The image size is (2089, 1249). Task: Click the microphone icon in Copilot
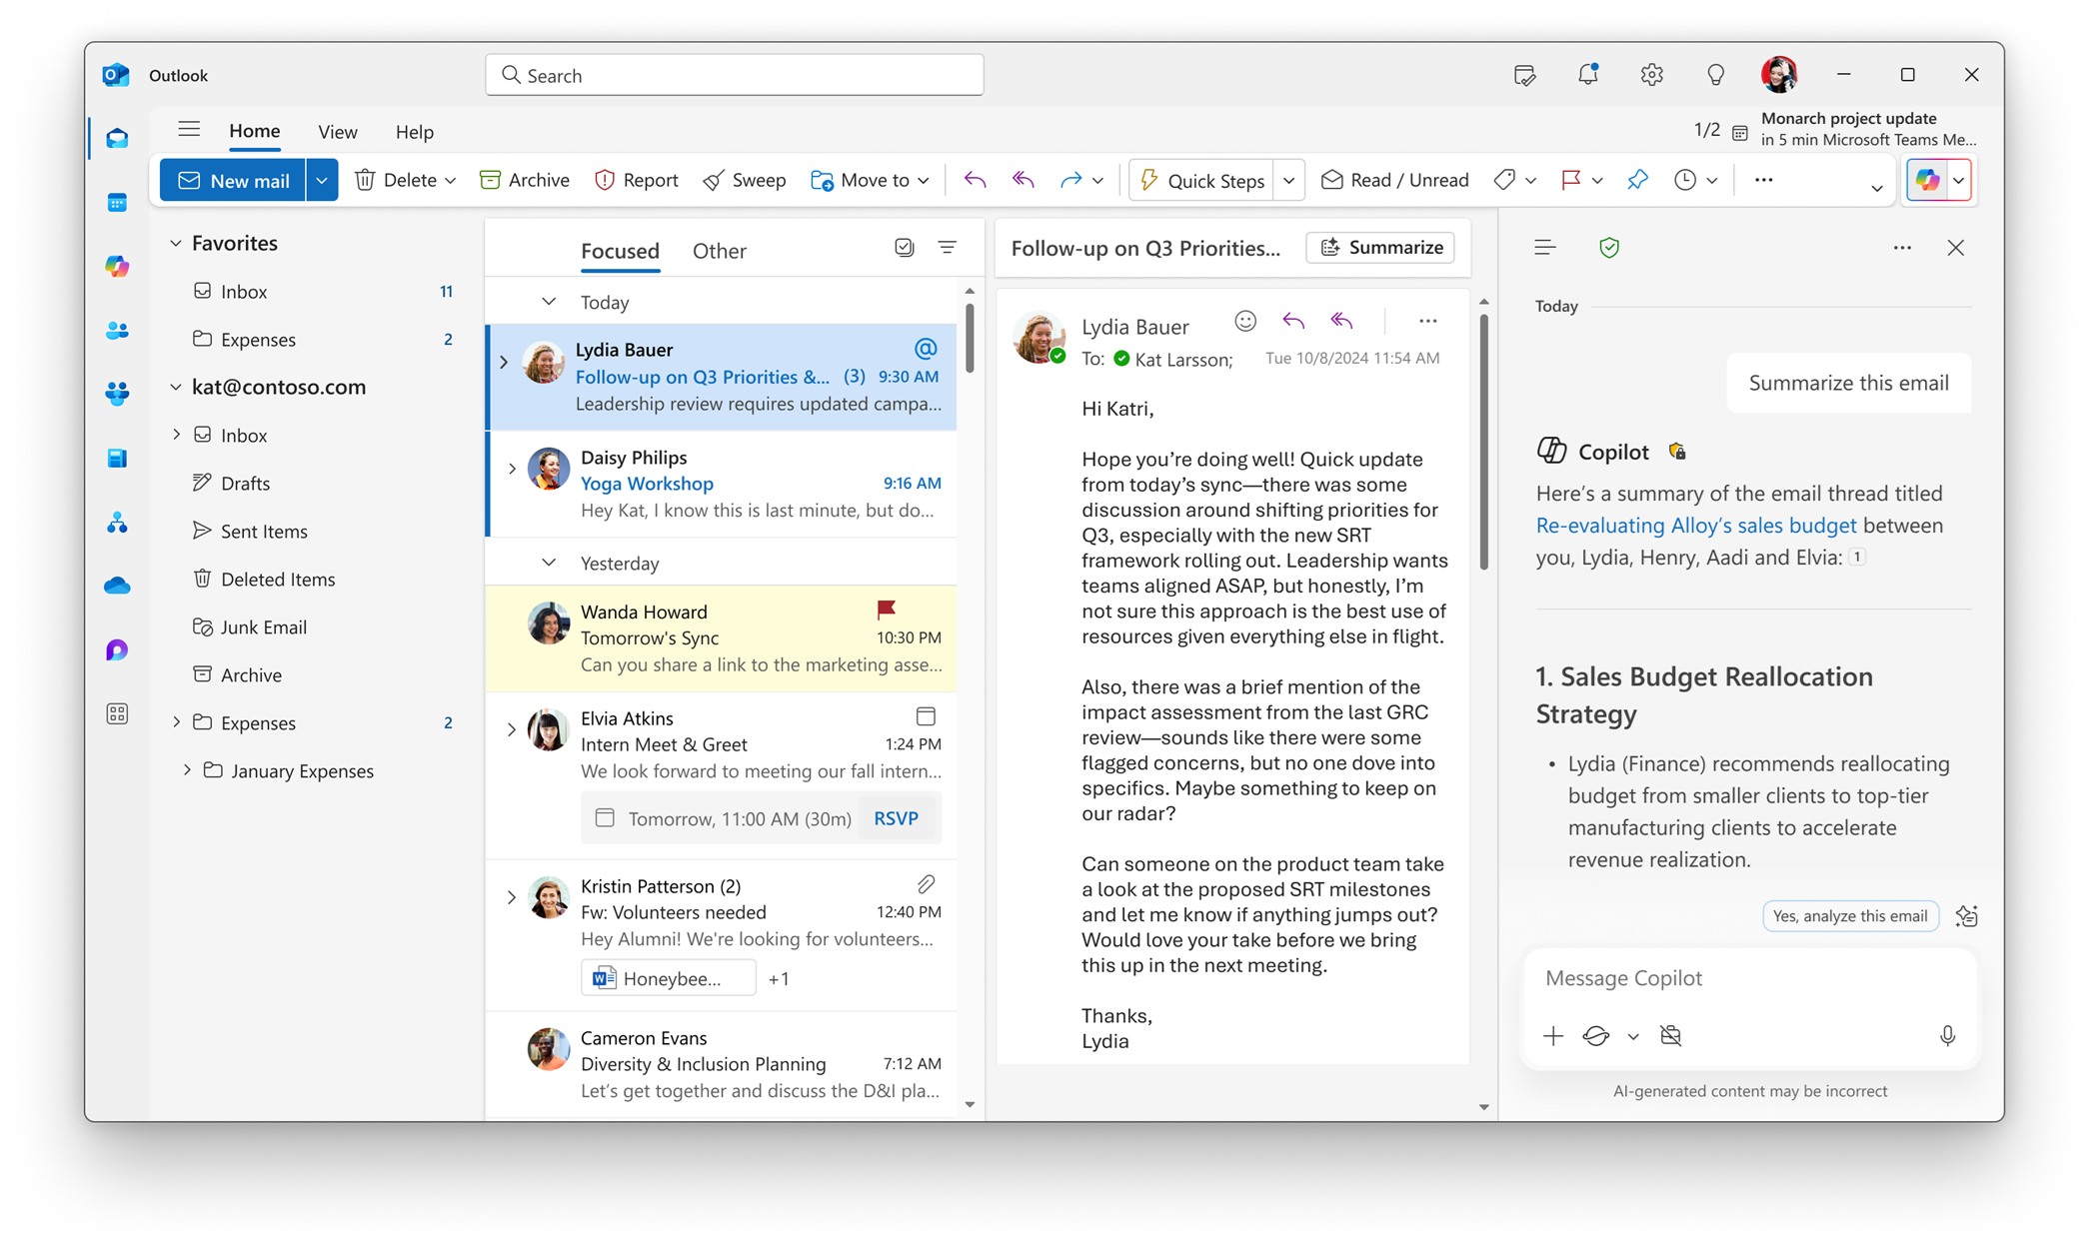tap(1947, 1035)
